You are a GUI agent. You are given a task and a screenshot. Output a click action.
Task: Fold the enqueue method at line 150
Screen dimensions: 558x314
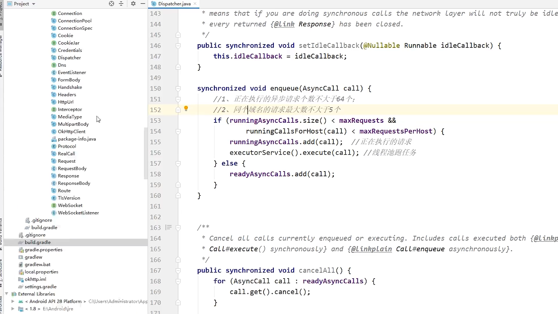coord(178,88)
